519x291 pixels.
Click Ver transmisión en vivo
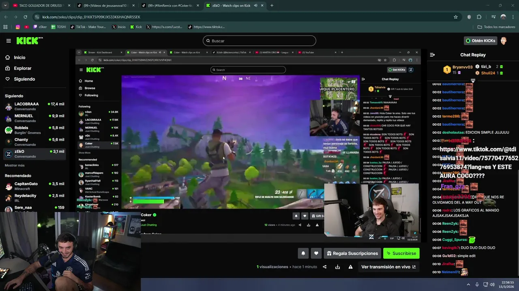pyautogui.click(x=388, y=267)
